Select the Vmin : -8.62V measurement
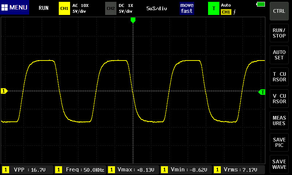292x175 pixels. click(x=186, y=170)
